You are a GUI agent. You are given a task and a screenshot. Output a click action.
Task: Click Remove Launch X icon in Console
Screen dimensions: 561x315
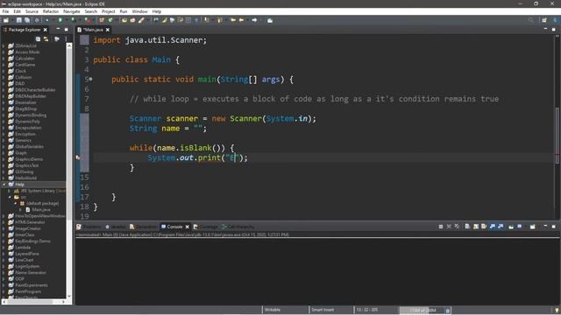click(x=449, y=227)
